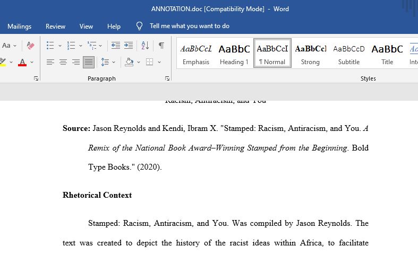Click the word Jason in the Source line
The width and height of the screenshot is (418, 255).
click(x=102, y=128)
